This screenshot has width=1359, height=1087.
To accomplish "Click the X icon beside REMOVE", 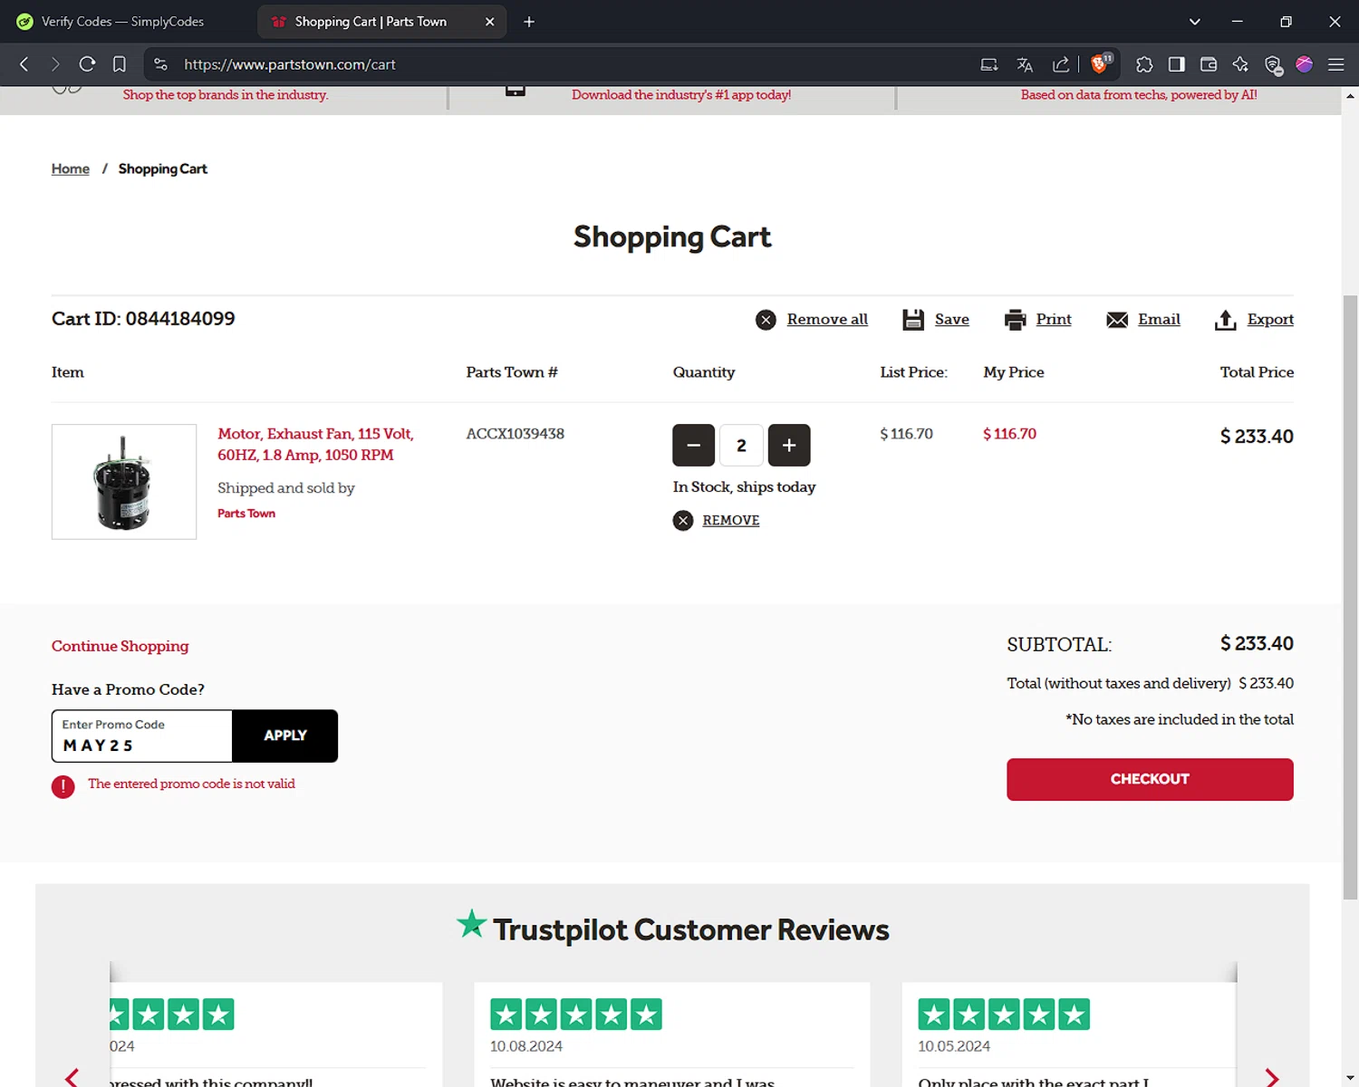I will pyautogui.click(x=683, y=520).
